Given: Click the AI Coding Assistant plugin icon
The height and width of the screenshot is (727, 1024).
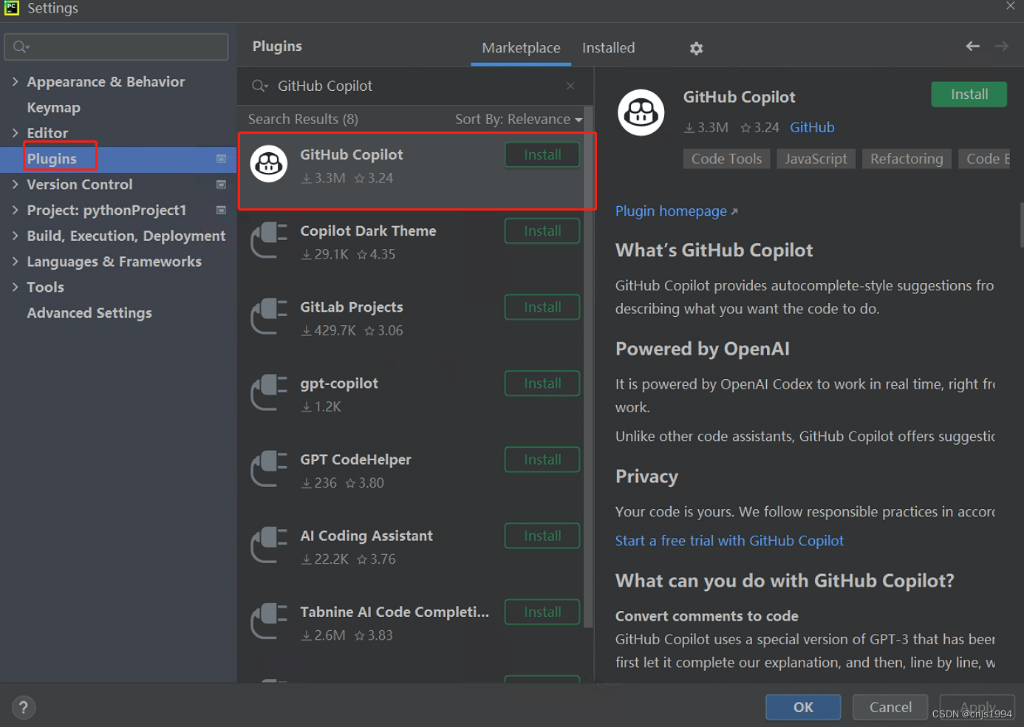Looking at the screenshot, I should coord(269,544).
